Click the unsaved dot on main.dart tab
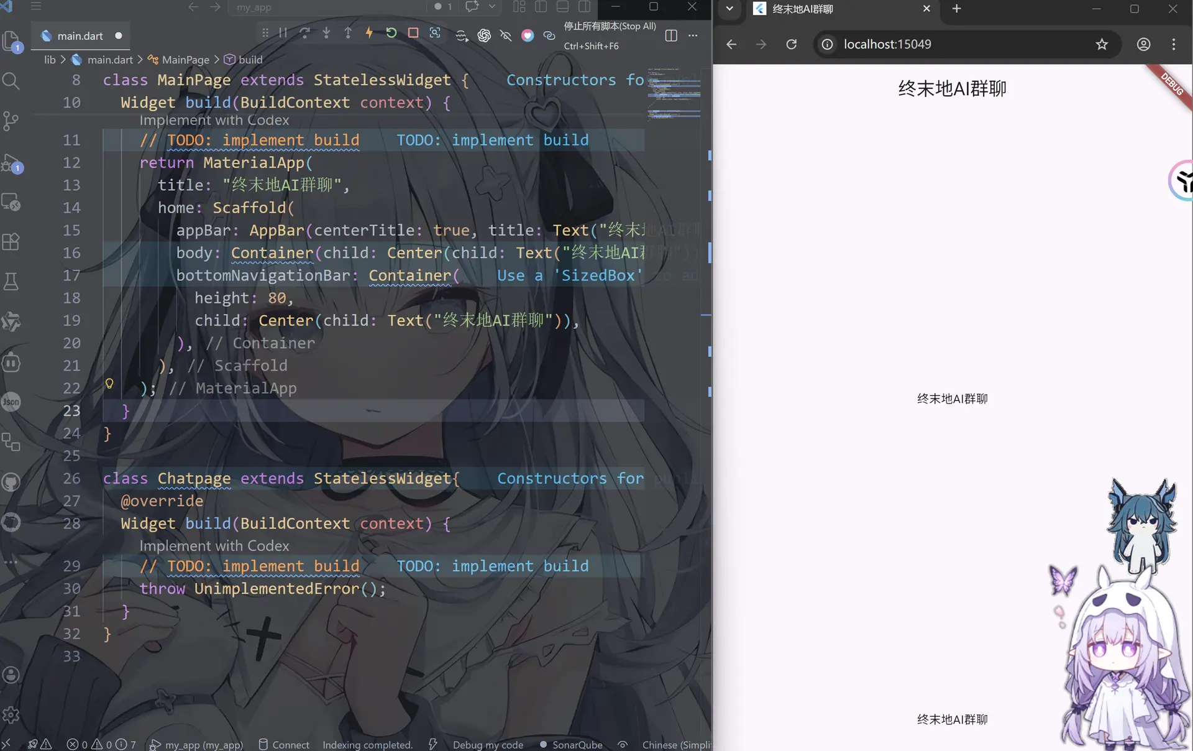The image size is (1193, 751). tap(118, 36)
